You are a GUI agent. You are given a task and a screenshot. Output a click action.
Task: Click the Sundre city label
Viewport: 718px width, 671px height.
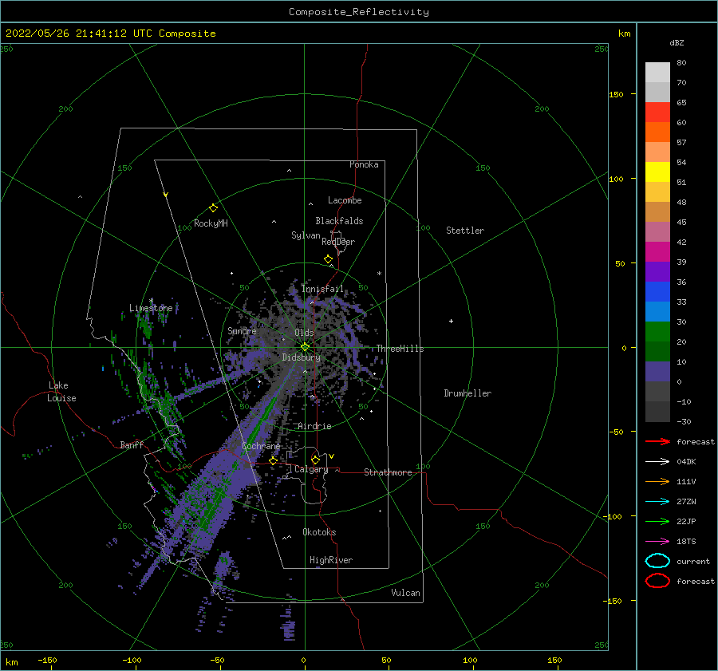coord(242,331)
